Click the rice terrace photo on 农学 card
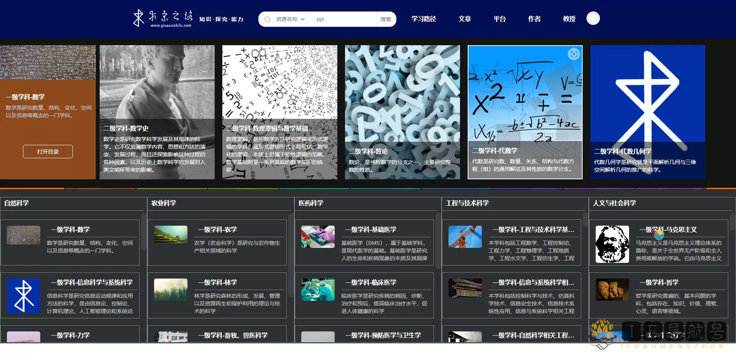 coord(170,235)
